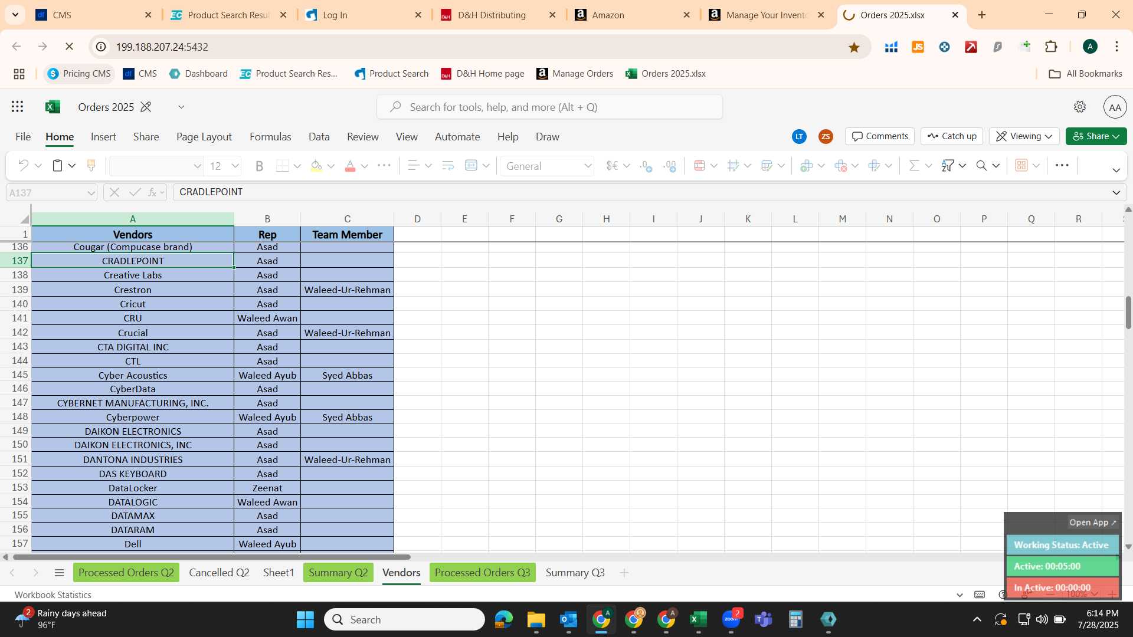The image size is (1133, 637).
Task: Click the Insert cells icon
Action: click(806, 166)
